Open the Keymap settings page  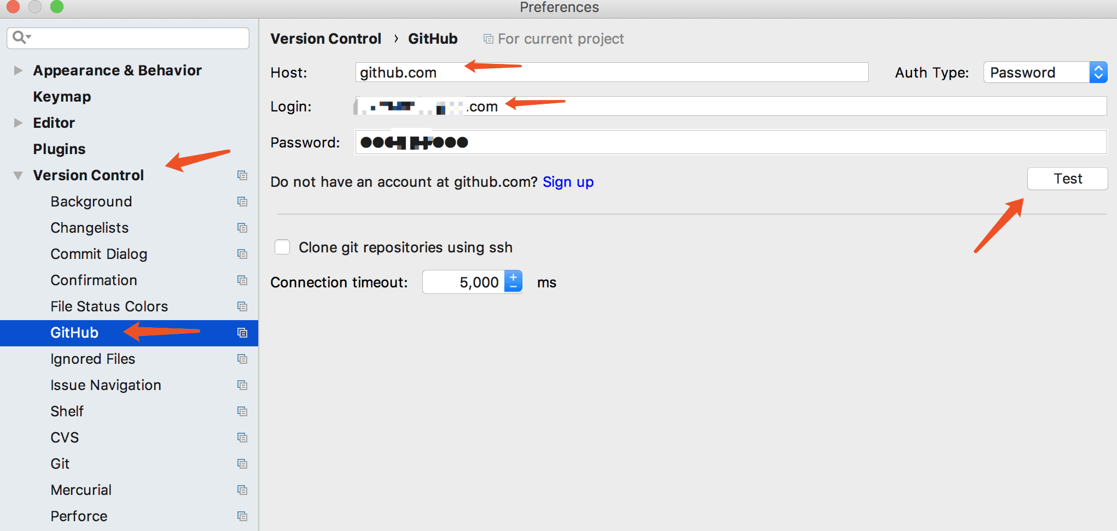coord(62,97)
